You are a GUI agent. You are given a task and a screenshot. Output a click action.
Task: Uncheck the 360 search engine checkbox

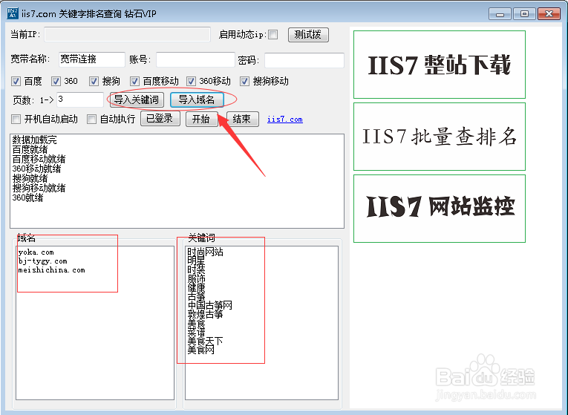tap(56, 81)
